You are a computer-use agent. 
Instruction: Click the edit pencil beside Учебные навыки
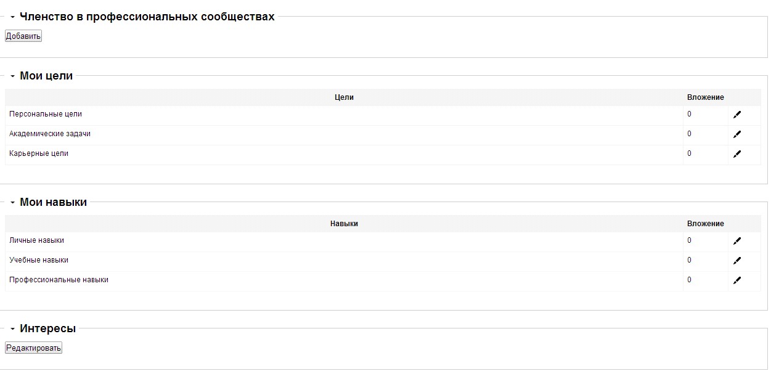point(737,261)
